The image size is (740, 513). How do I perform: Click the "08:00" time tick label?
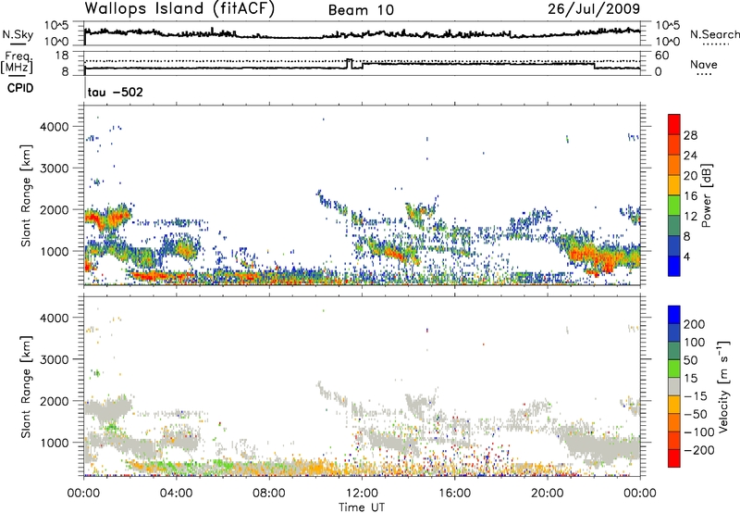(x=269, y=494)
